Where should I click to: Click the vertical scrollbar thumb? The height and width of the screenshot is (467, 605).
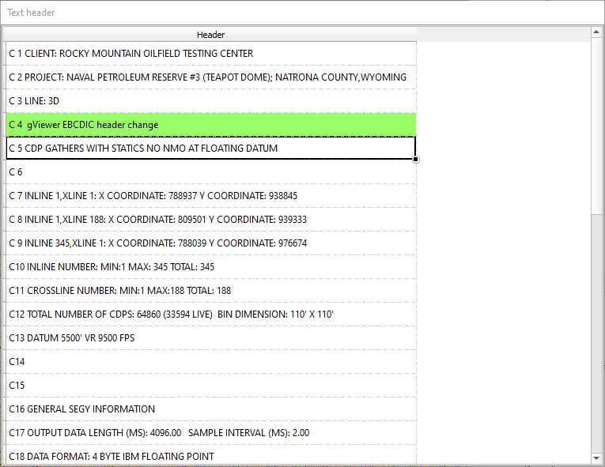coord(596,126)
